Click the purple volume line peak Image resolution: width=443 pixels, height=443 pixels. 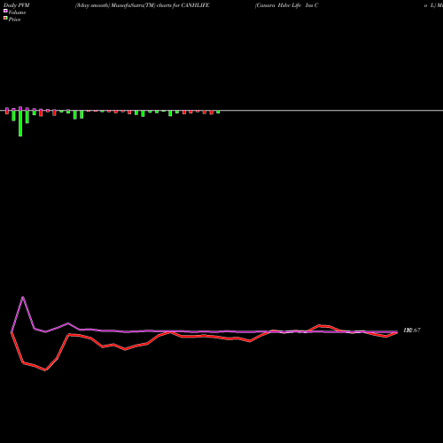click(23, 297)
